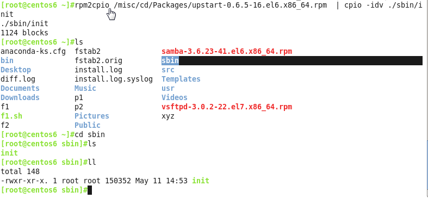Click the cursor block at the final prompt
Viewport: 428px width, 198px height.
(x=90, y=190)
